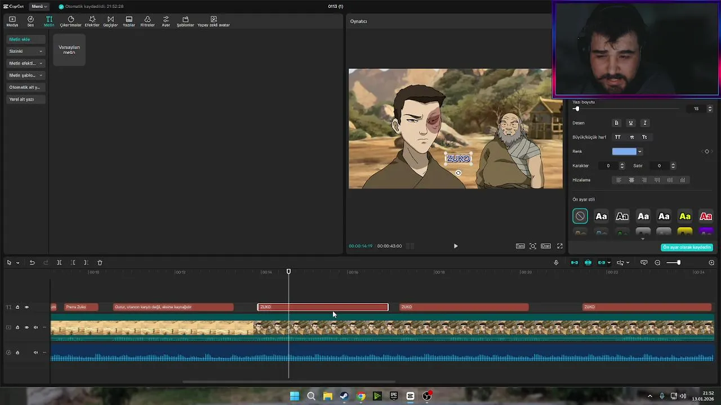
Task: Click the Karakter spacing stepper
Action: (622, 166)
